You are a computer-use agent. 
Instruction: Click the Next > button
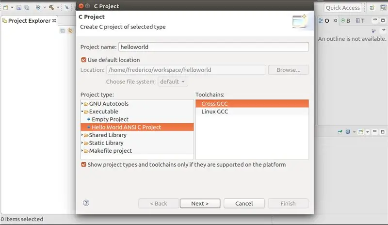200,204
